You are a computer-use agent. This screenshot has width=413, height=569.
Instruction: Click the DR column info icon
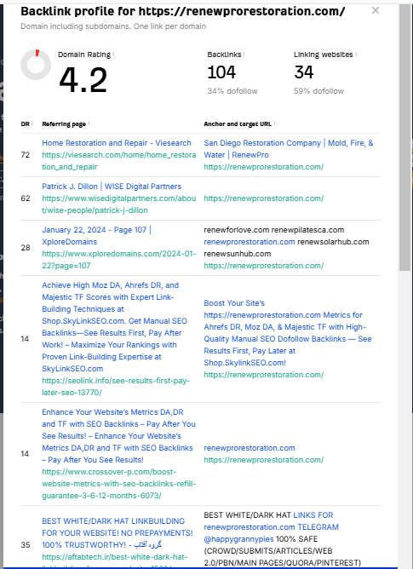click(32, 124)
